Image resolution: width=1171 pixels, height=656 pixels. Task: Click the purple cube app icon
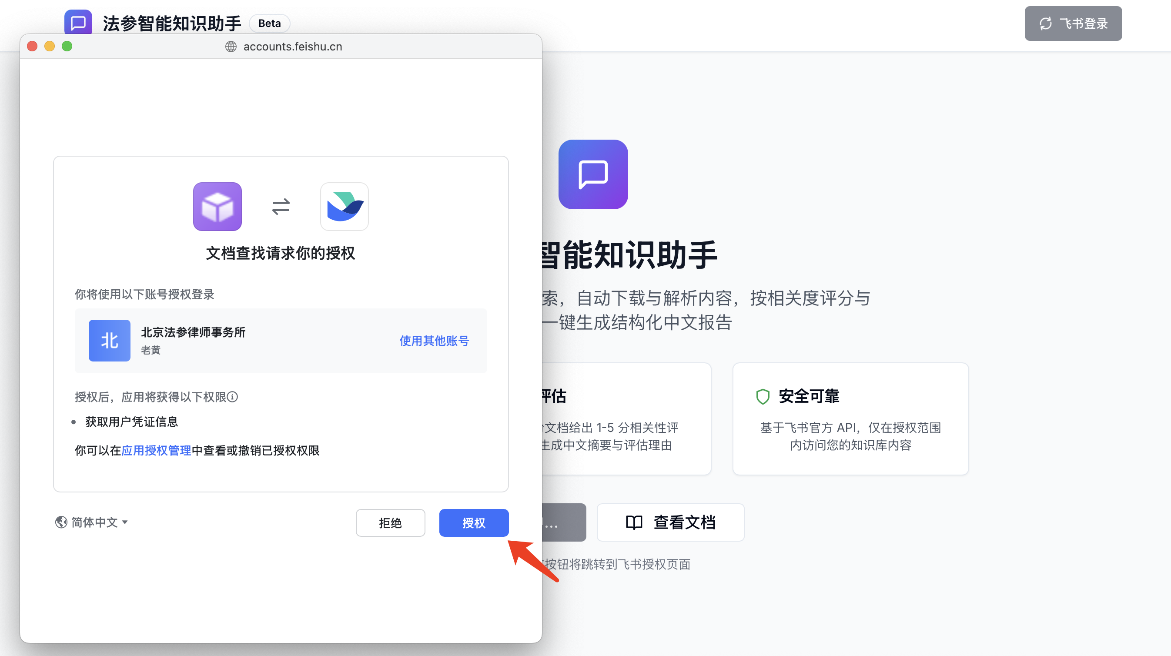(217, 206)
